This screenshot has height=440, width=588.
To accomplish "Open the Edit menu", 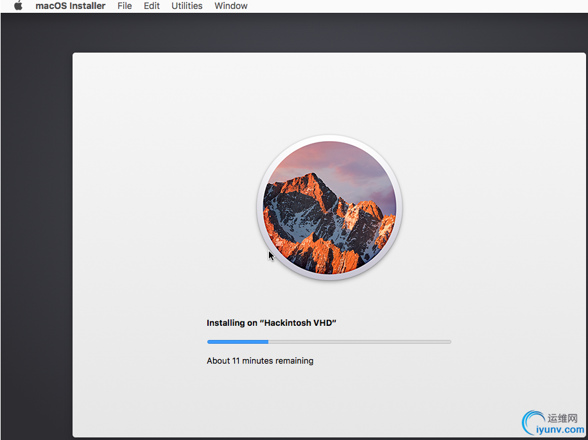I will coord(152,6).
